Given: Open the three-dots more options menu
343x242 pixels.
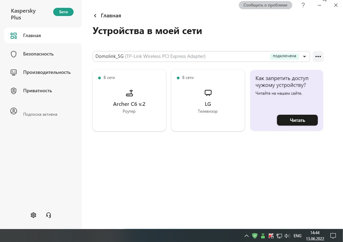Looking at the screenshot, I should coord(318,57).
